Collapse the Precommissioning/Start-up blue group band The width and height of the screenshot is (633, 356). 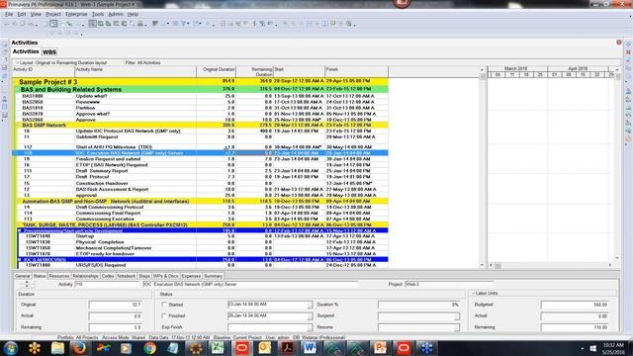pos(20,230)
